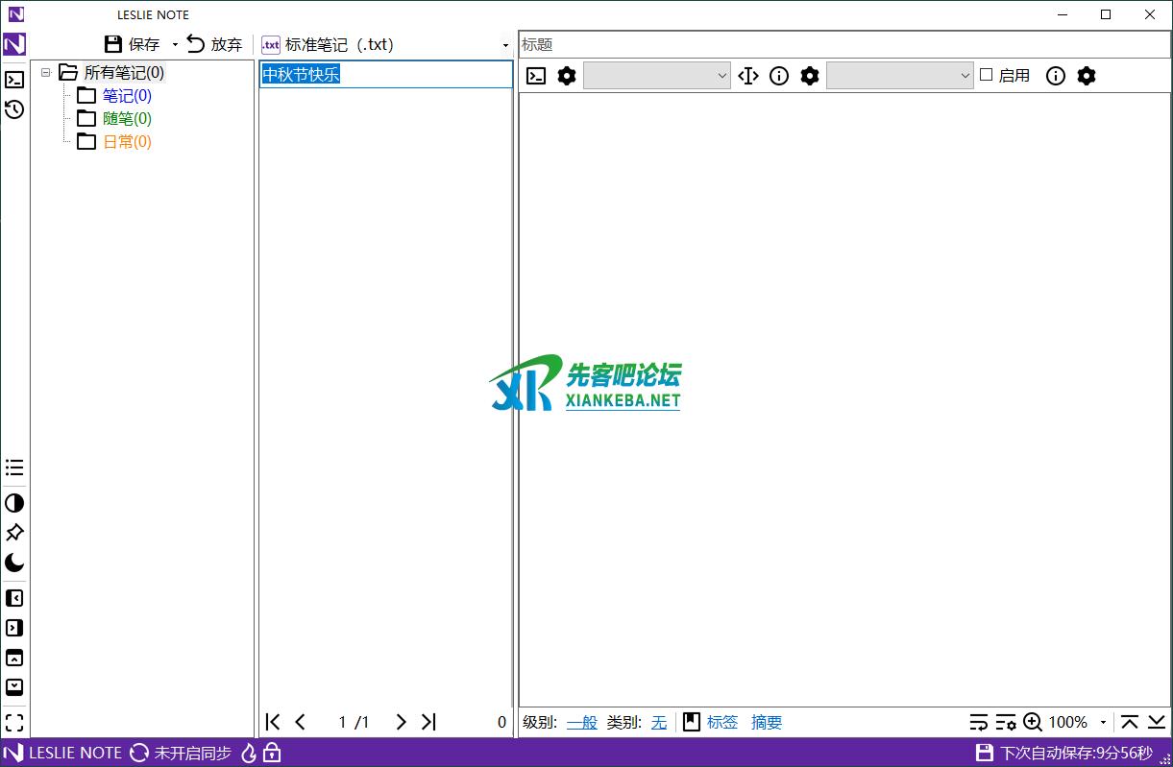The height and width of the screenshot is (767, 1173).
Task: Toggle the half-circle contrast icon
Action: click(x=14, y=503)
